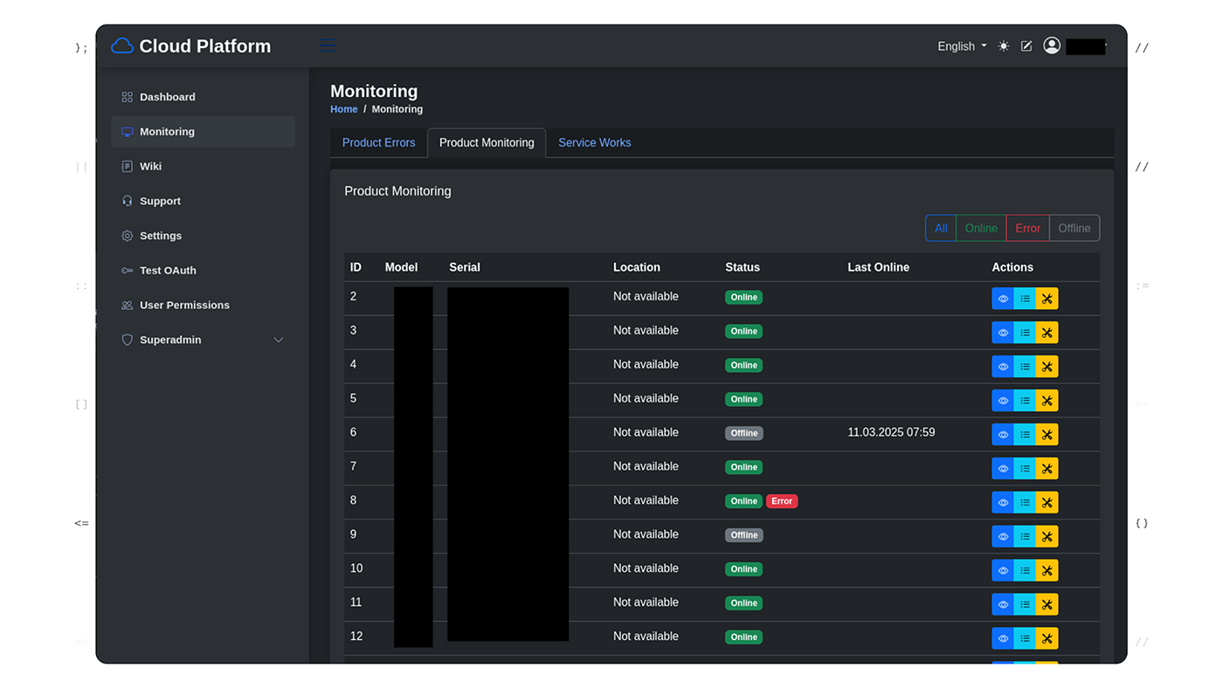The width and height of the screenshot is (1223, 688).
Task: Click eye icon for errored product ID 8
Action: pos(1003,503)
